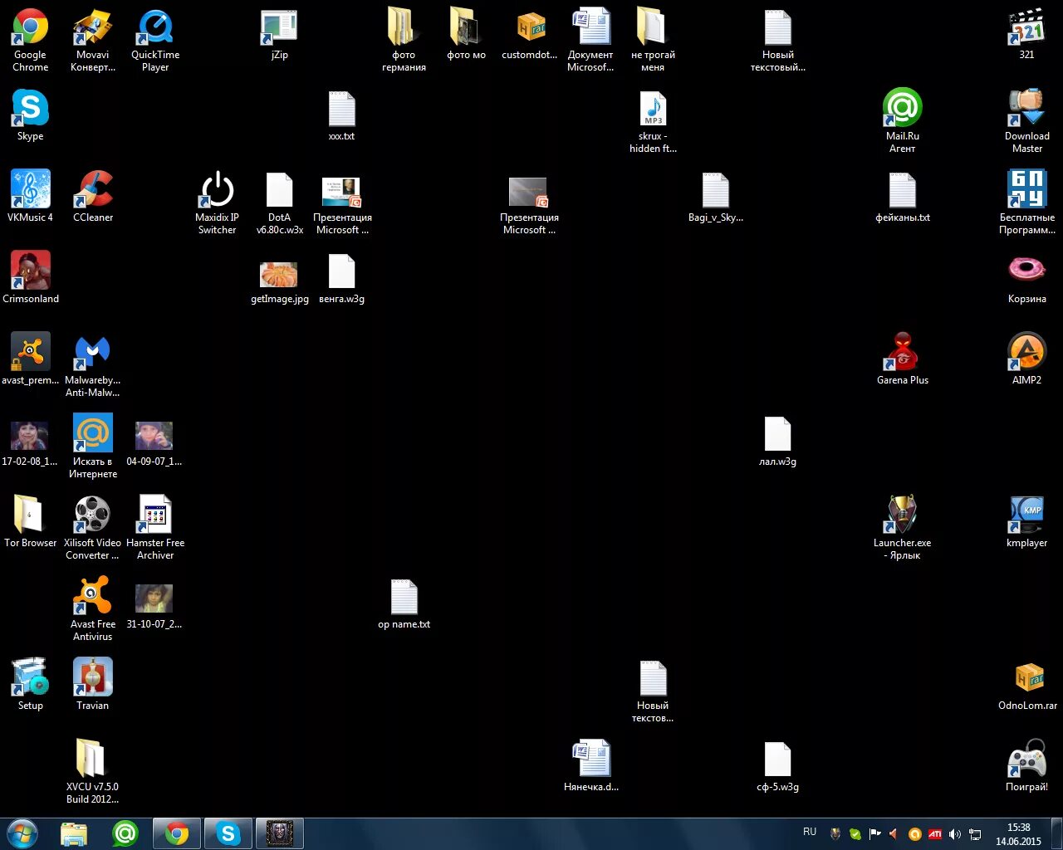Open Mail.Ru Агент shortcut
The image size is (1063, 850).
pos(903,121)
